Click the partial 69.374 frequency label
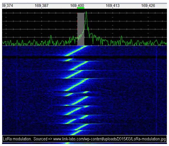The width and height of the screenshot is (169, 146). pyautogui.click(x=7, y=6)
